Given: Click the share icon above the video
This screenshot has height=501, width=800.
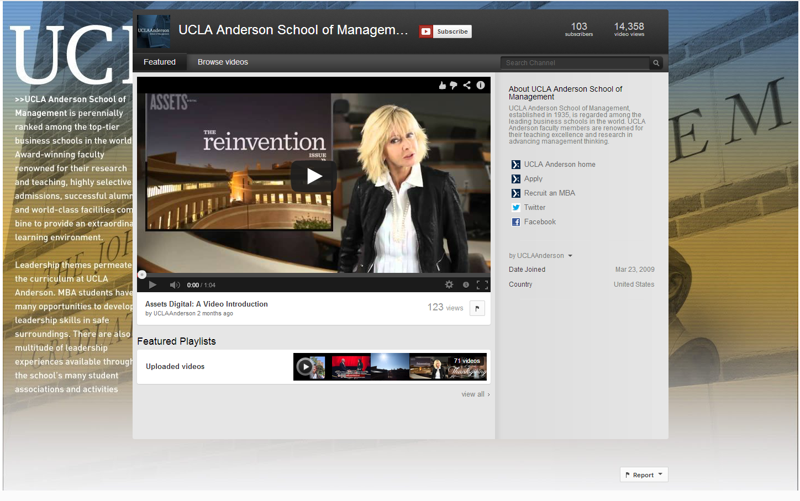Looking at the screenshot, I should 467,85.
